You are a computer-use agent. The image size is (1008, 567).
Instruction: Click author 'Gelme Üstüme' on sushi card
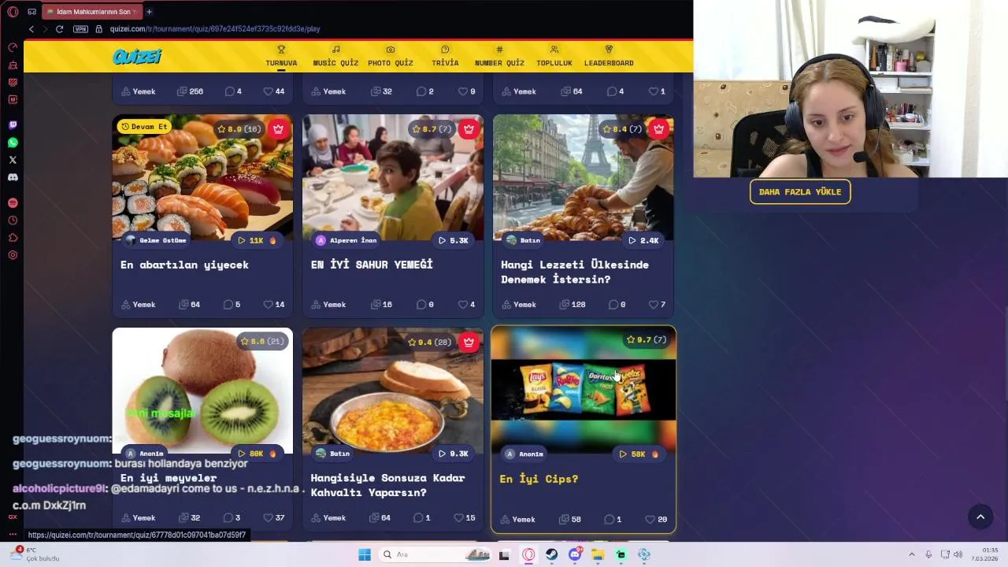pyautogui.click(x=157, y=240)
